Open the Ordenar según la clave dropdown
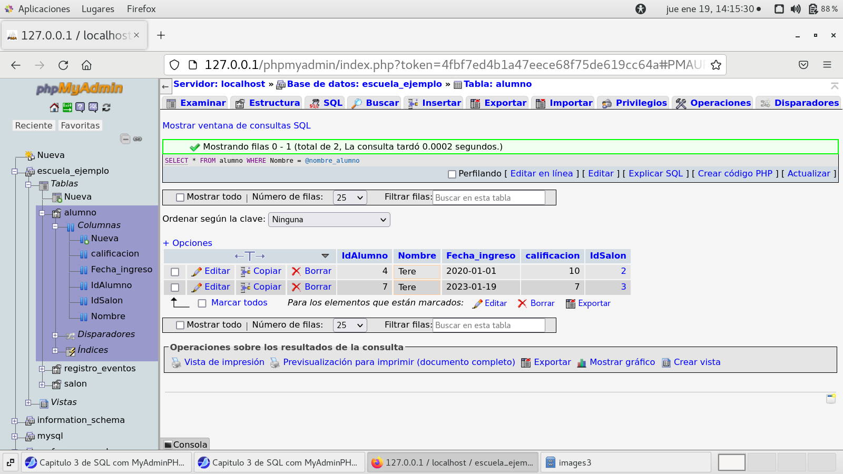This screenshot has width=843, height=474. [329, 220]
